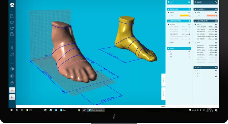Save the project with floppy icon
Screen dimensions: 228x124
(x=12, y=34)
